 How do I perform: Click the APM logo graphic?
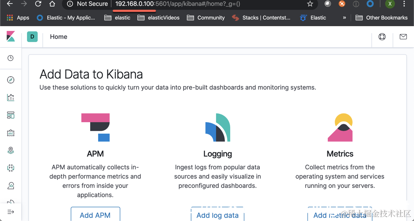(95, 127)
